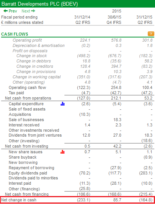Select the Interest received label

tap(24, 125)
